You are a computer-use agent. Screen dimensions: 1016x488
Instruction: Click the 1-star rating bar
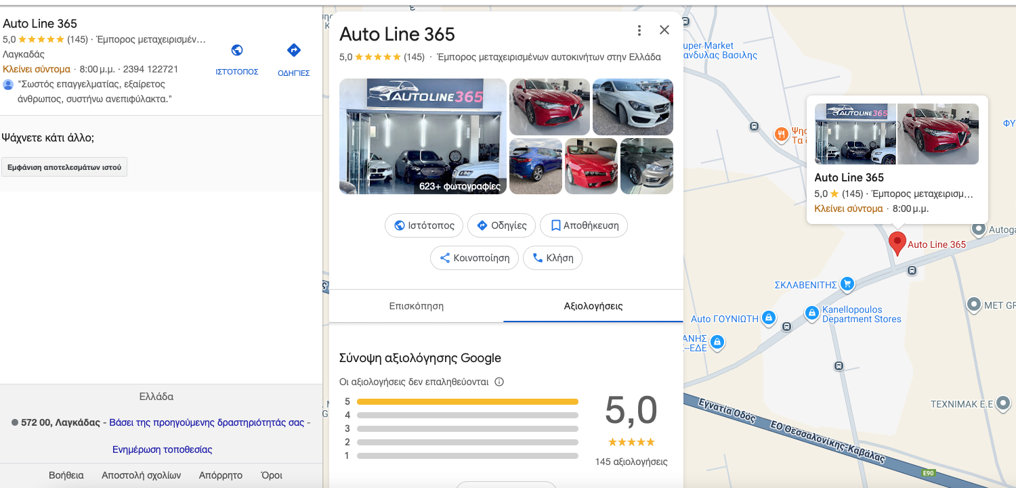pyautogui.click(x=467, y=456)
